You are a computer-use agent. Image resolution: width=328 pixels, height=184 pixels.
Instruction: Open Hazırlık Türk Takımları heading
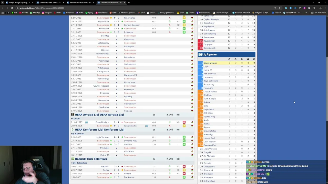[91, 159]
